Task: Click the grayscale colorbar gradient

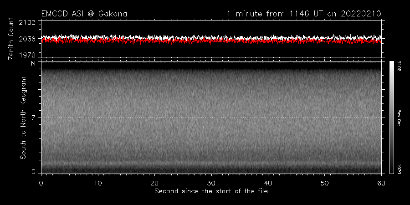Action: (391, 118)
